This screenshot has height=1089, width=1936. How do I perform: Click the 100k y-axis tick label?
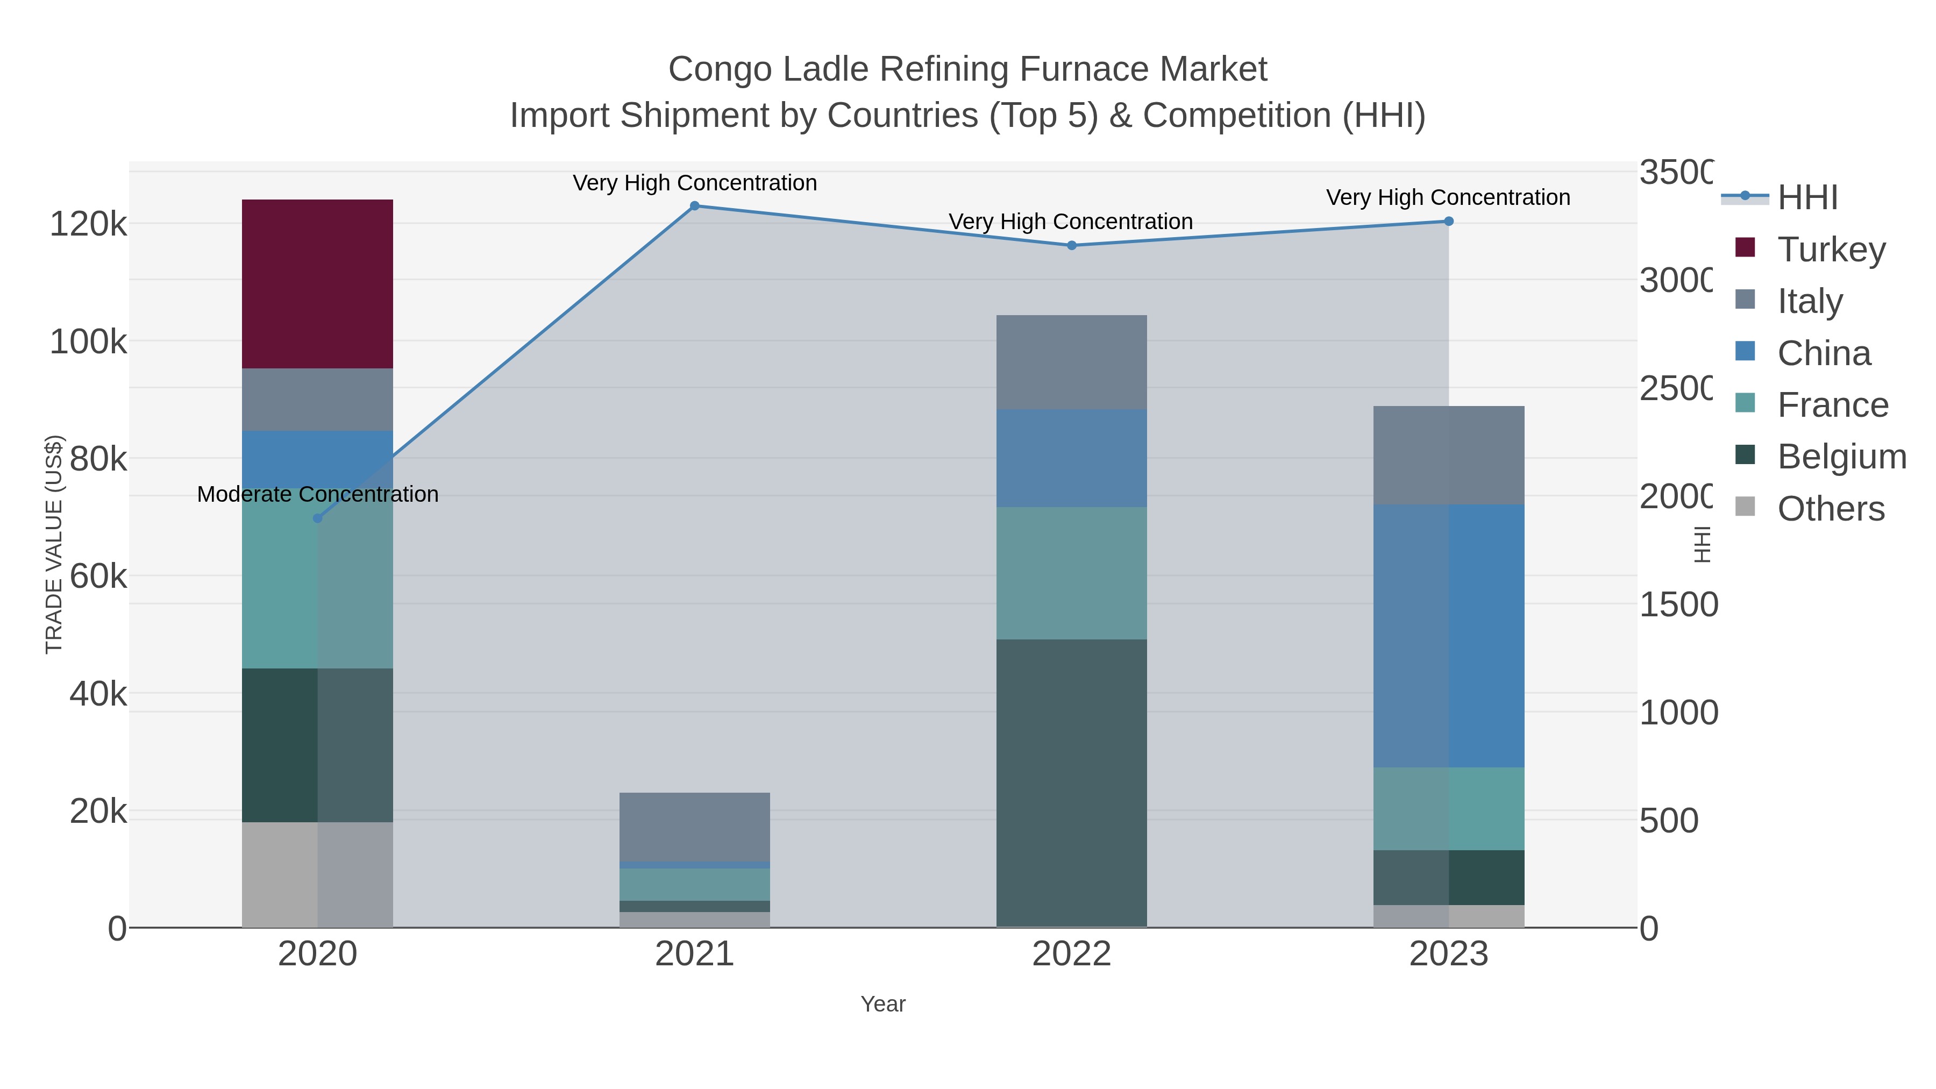[x=88, y=341]
